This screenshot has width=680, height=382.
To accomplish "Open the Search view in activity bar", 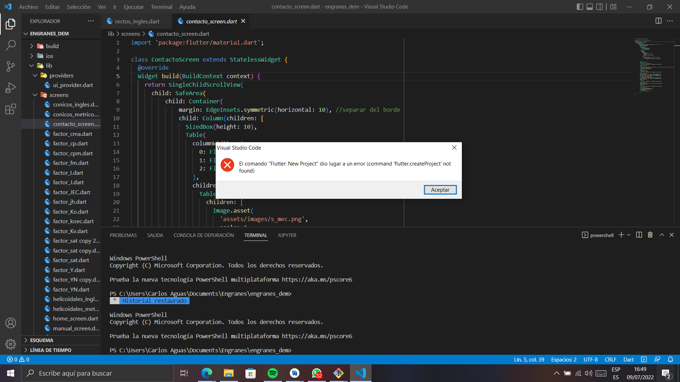I will [x=11, y=45].
